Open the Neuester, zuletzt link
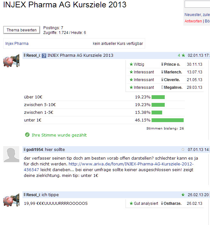The image size is (210, 225). coord(197,15)
